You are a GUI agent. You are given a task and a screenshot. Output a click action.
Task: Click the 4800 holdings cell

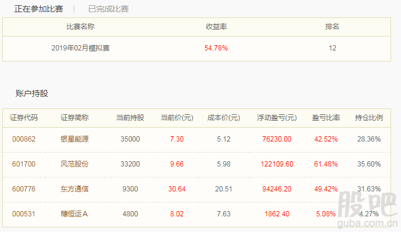click(130, 214)
